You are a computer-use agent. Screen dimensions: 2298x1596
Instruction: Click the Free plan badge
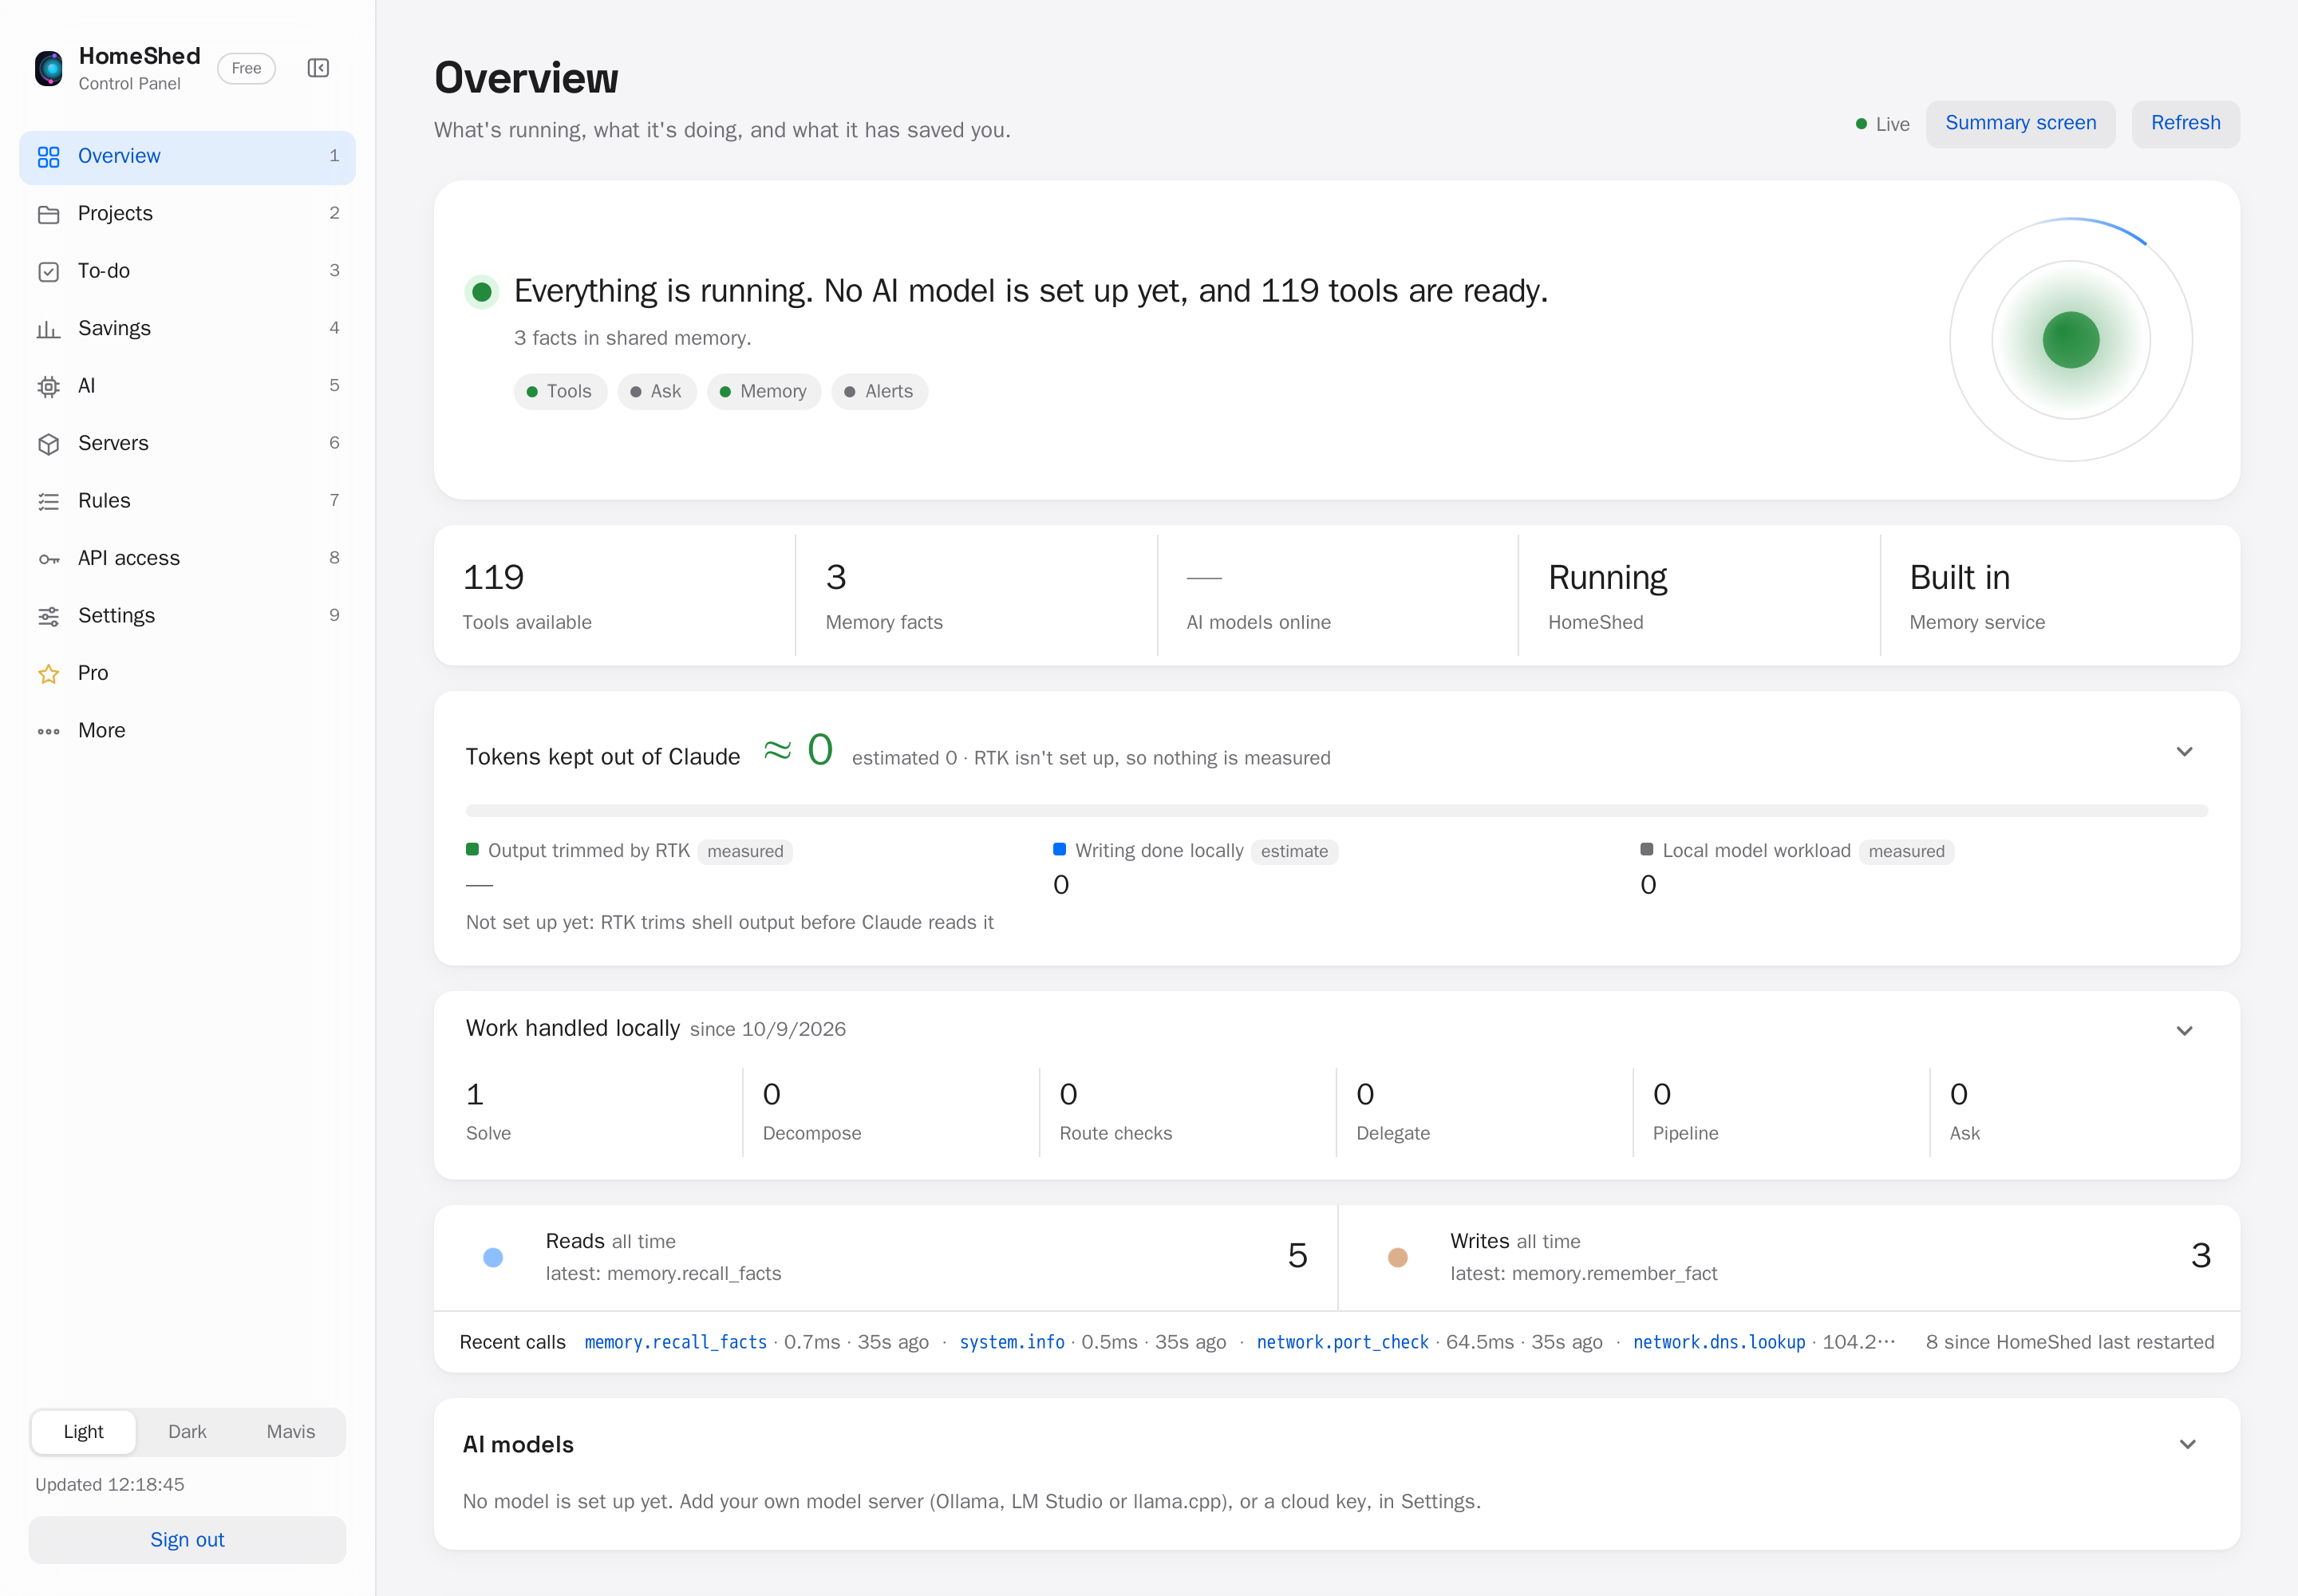coord(246,68)
